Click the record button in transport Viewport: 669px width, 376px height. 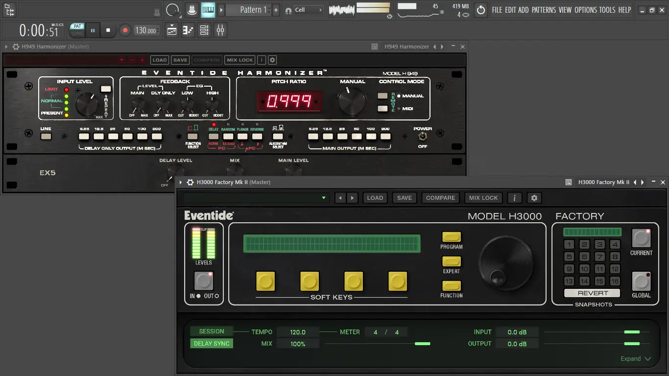125,30
